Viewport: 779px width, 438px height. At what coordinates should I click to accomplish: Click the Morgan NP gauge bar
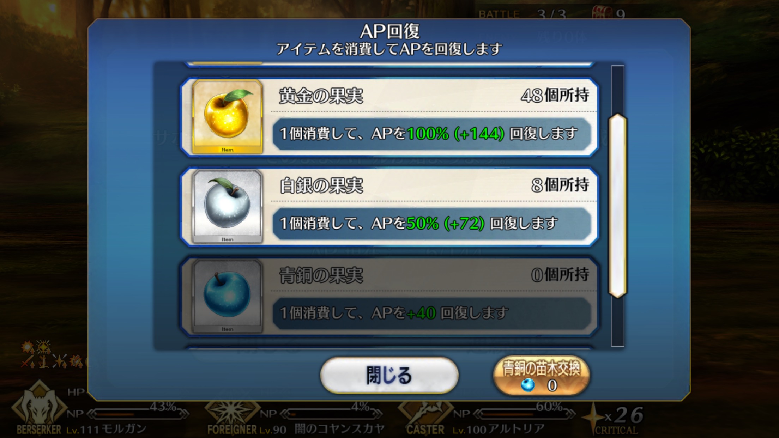tap(138, 413)
